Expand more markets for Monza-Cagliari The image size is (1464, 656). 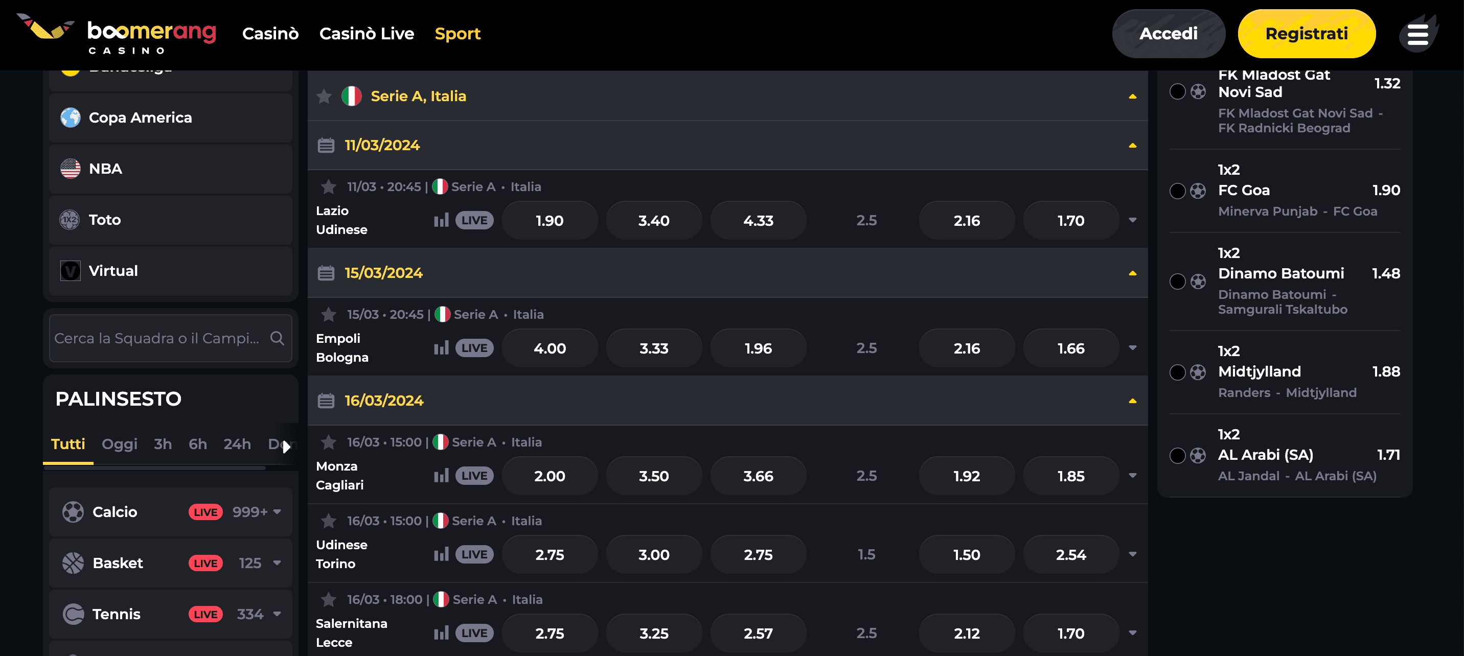click(1133, 475)
